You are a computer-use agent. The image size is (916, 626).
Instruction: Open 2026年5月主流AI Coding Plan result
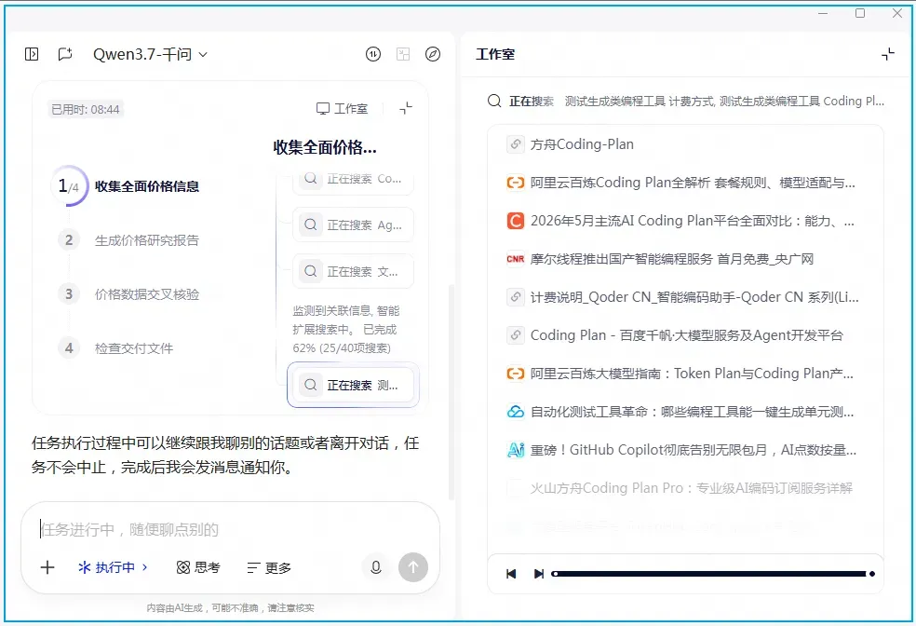685,221
